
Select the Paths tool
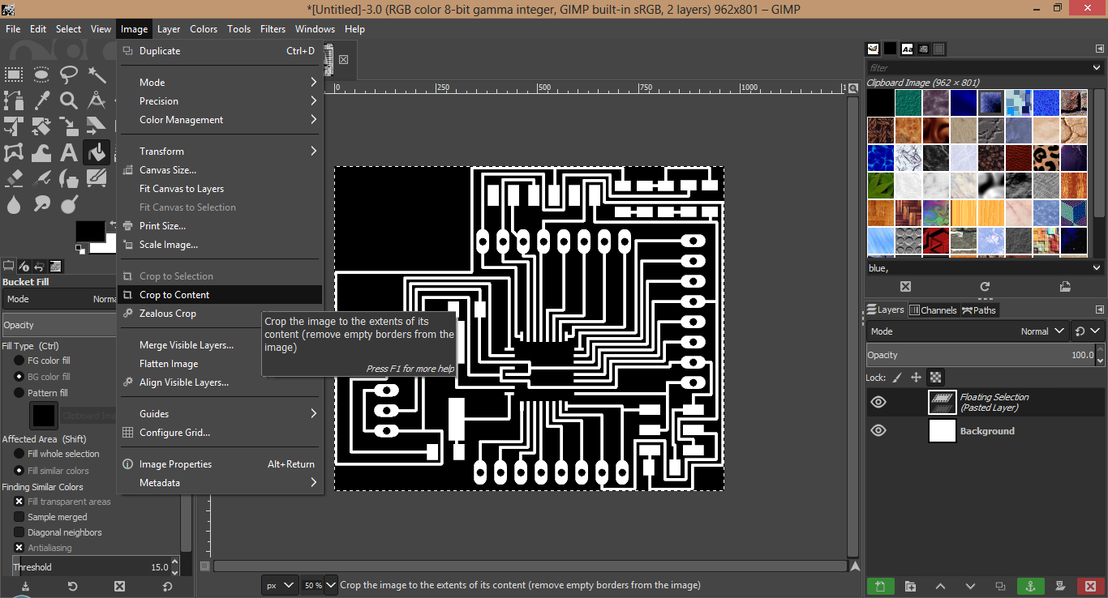pyautogui.click(x=14, y=100)
